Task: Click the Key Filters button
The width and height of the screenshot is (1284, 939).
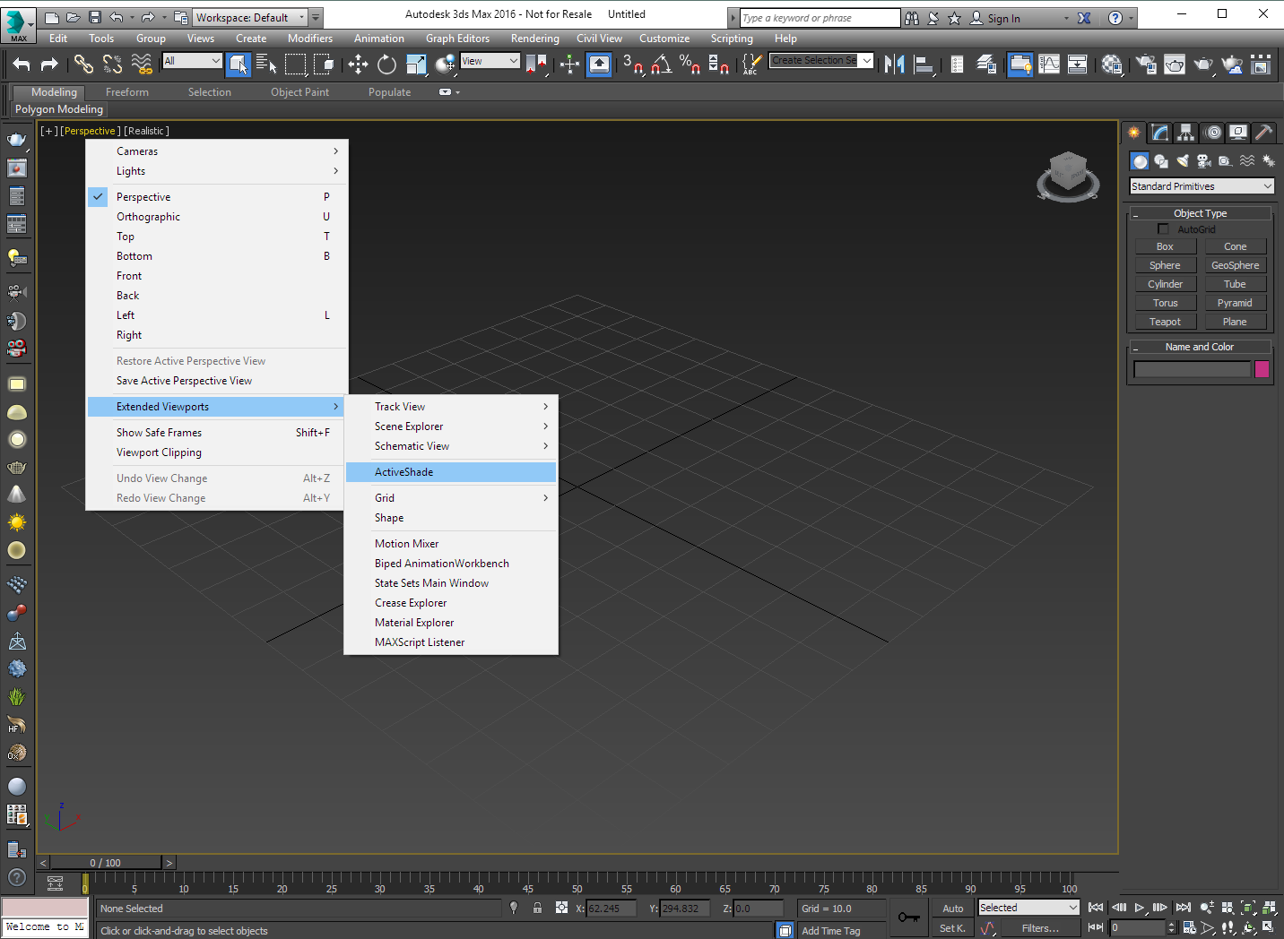Action: pyautogui.click(x=1040, y=928)
